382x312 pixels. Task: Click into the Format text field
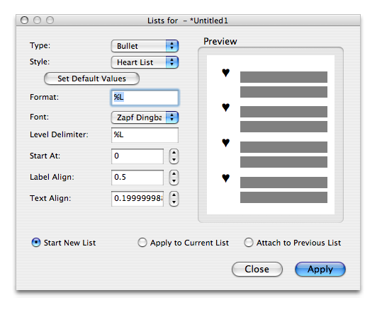[x=145, y=97]
